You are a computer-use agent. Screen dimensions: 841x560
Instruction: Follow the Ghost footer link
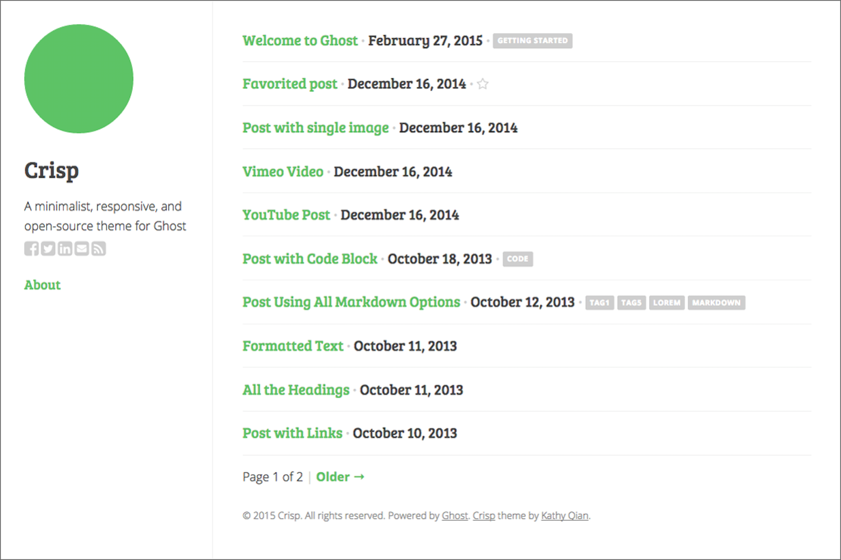pos(455,516)
